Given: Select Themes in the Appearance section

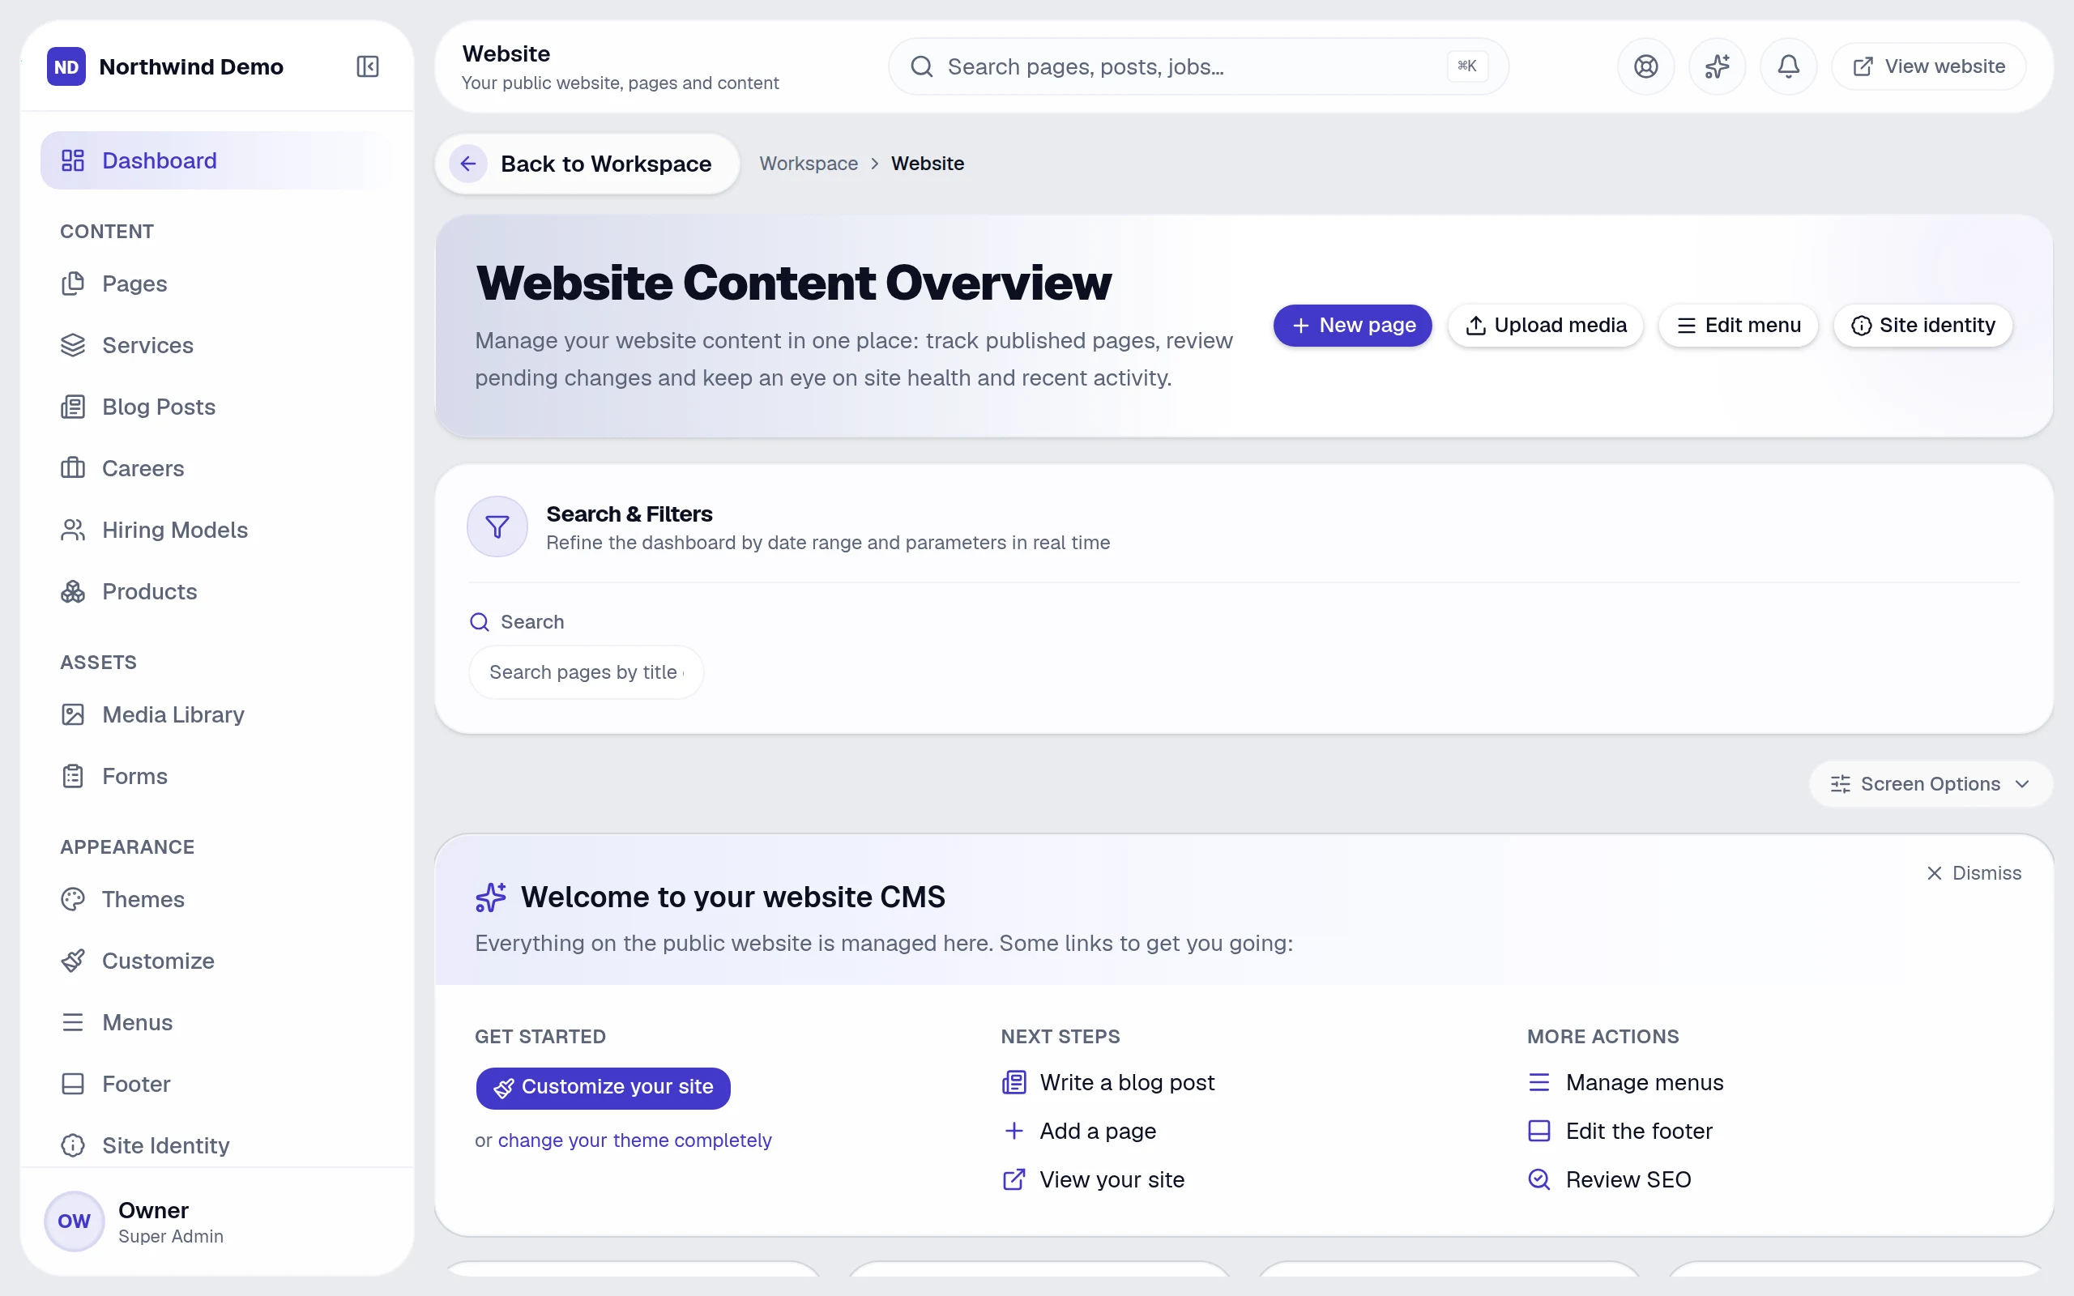Looking at the screenshot, I should 218,899.
